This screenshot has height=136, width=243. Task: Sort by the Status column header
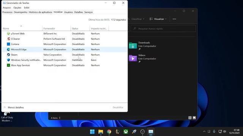(80, 29)
